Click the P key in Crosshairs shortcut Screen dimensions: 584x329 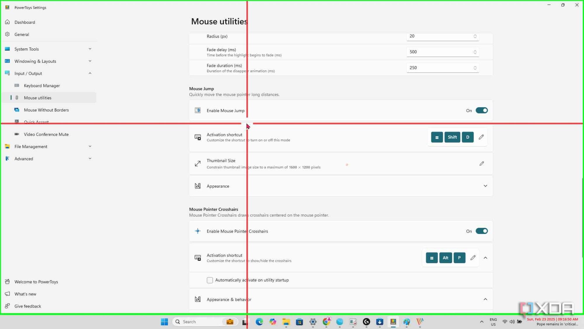coord(459,258)
